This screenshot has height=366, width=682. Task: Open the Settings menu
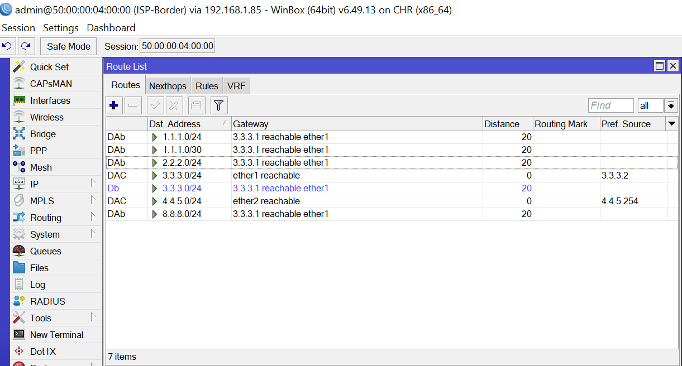pyautogui.click(x=61, y=28)
